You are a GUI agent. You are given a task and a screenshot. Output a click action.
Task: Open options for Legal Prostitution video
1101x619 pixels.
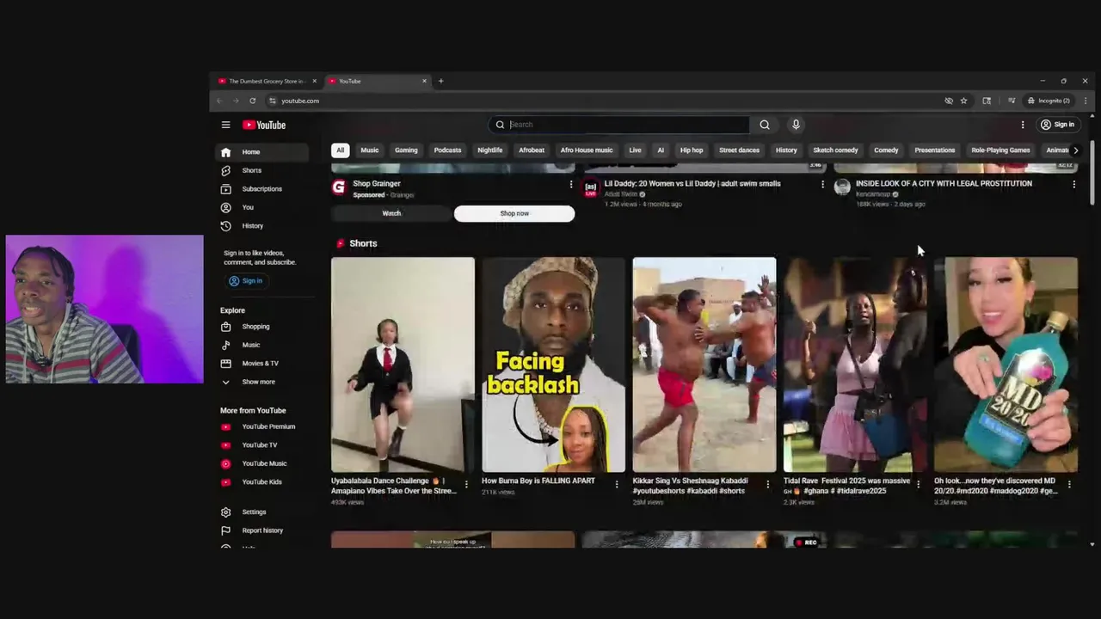pos(1073,184)
